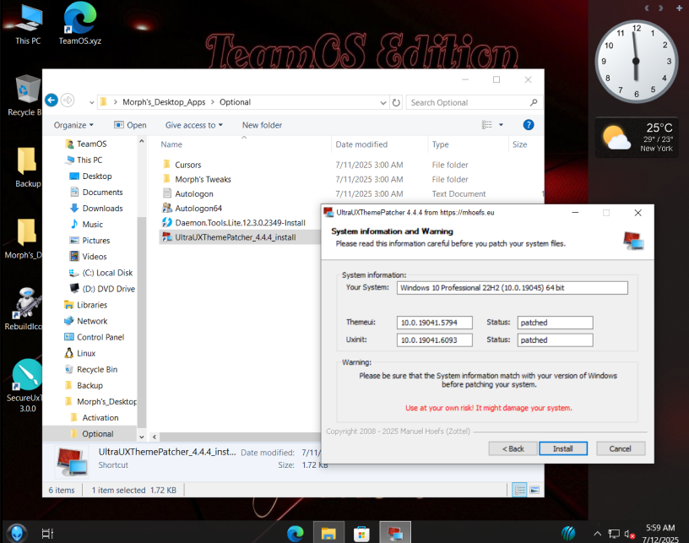Sort by Date modified column header
Screen dimensions: 689x543
[x=361, y=144]
